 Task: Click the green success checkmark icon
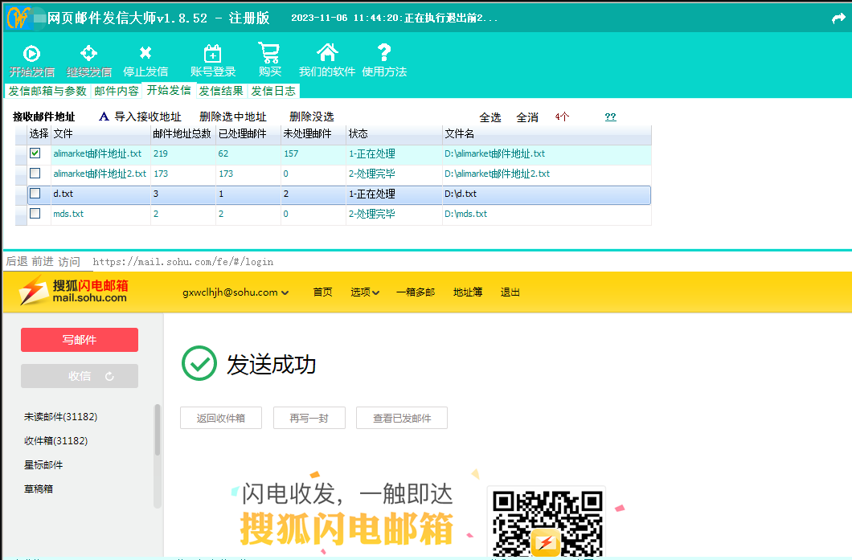pos(199,363)
